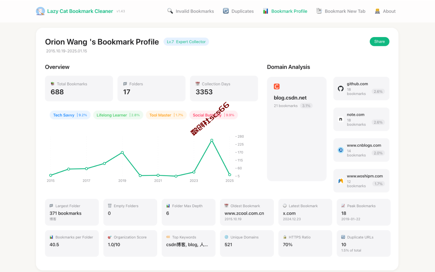Screen dimensions: 435x272
Task: Click the Empty Folders trash icon
Action: (110, 206)
